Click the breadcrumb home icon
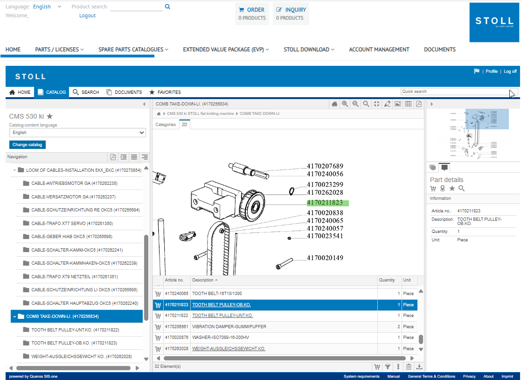The width and height of the screenshot is (521, 380). 159,114
